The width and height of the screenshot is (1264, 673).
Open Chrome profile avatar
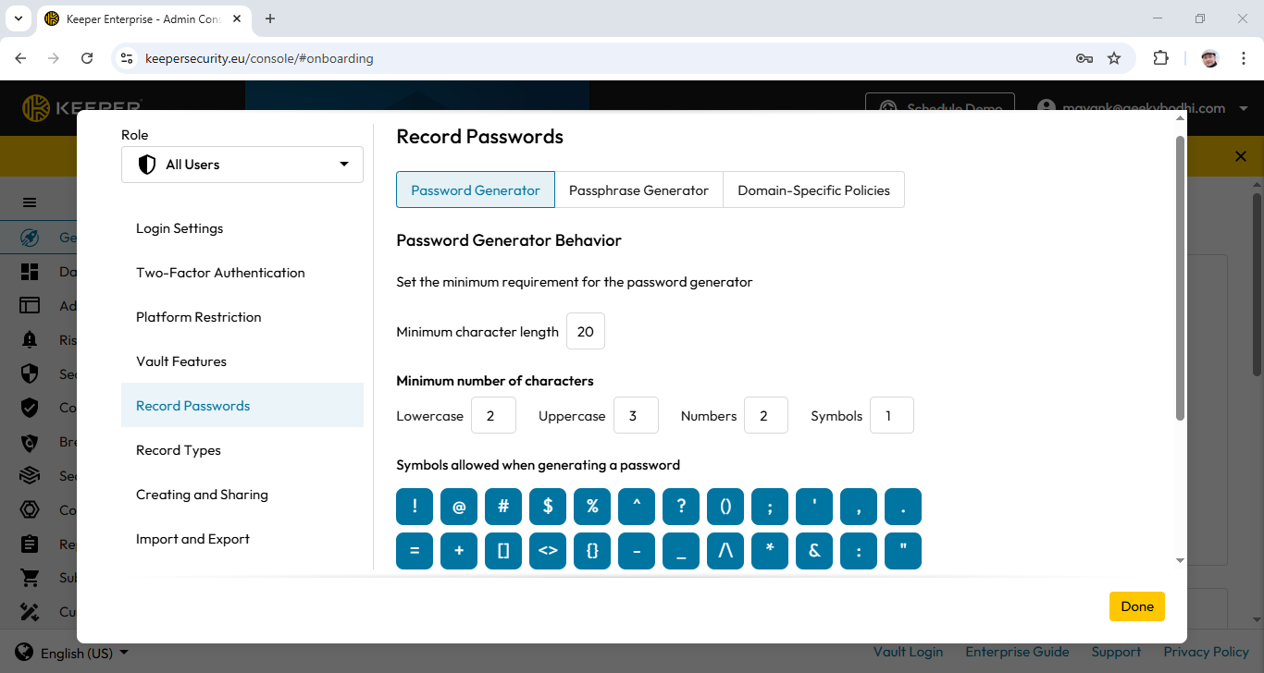pyautogui.click(x=1209, y=58)
